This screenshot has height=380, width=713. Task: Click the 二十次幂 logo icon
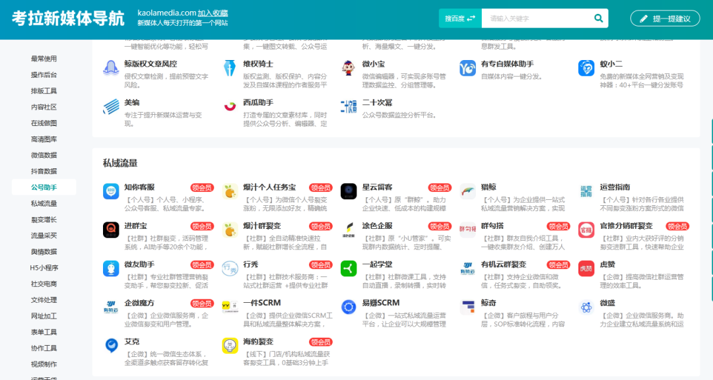(349, 107)
